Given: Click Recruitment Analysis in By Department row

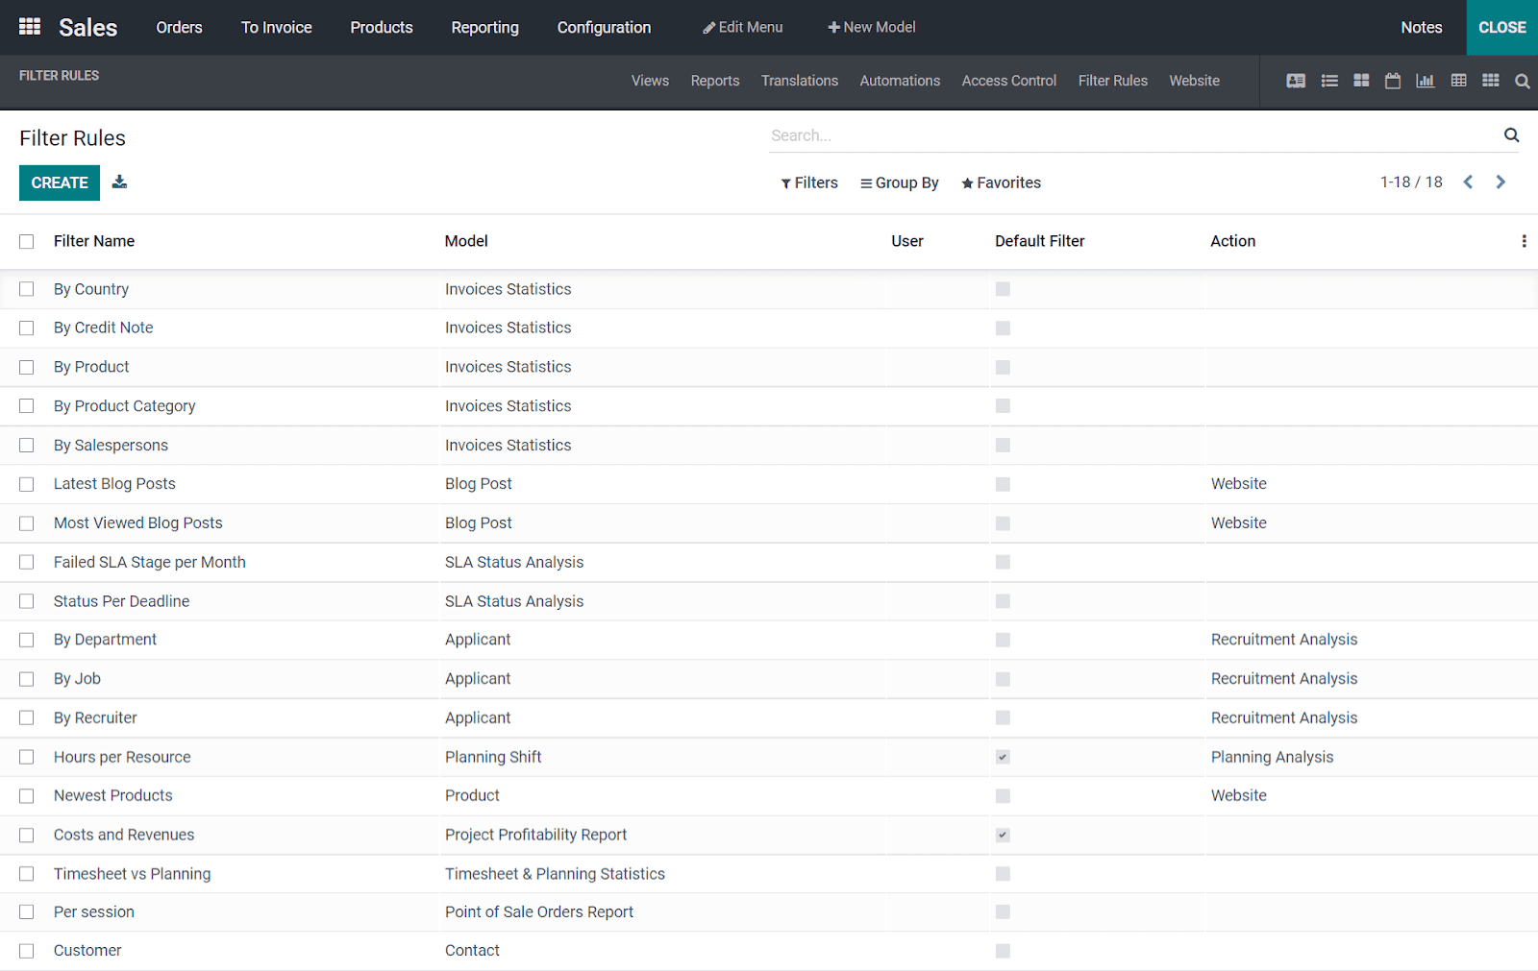Looking at the screenshot, I should (1284, 640).
